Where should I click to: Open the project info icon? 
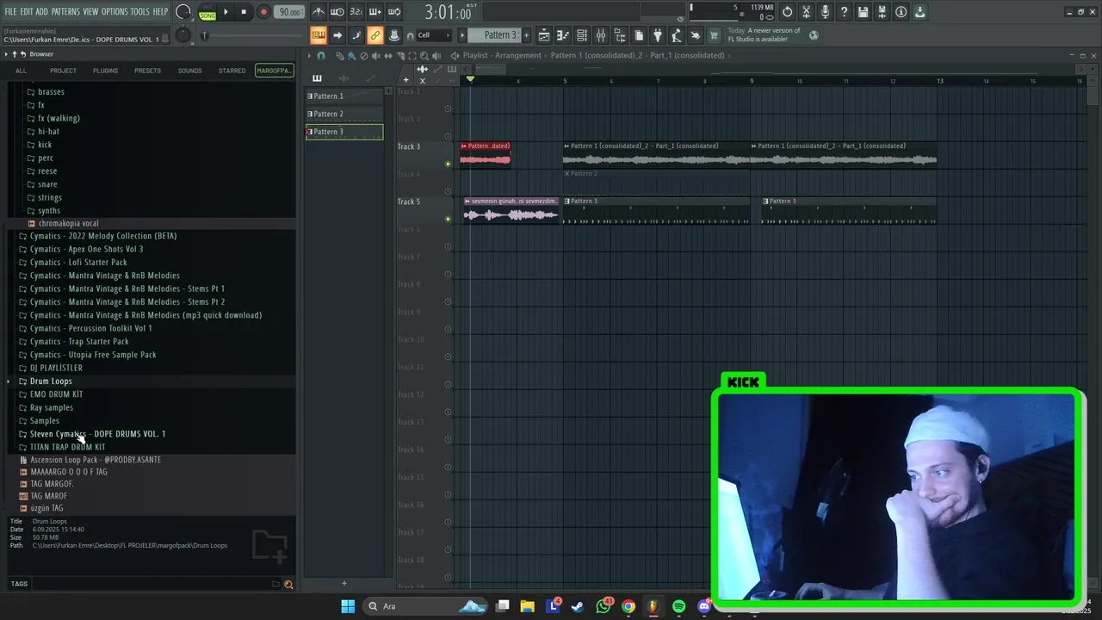[x=901, y=12]
